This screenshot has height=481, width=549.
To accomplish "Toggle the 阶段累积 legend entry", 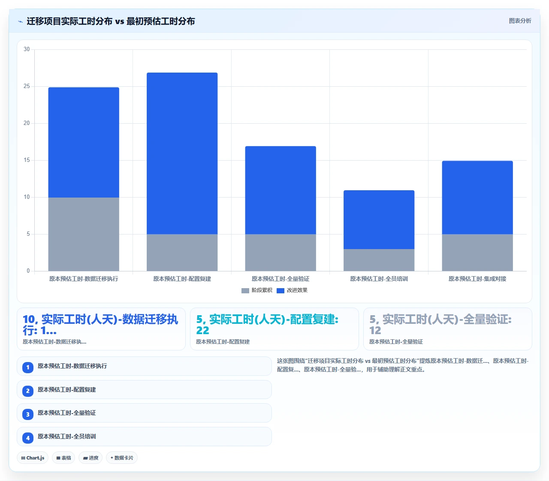I will 257,290.
